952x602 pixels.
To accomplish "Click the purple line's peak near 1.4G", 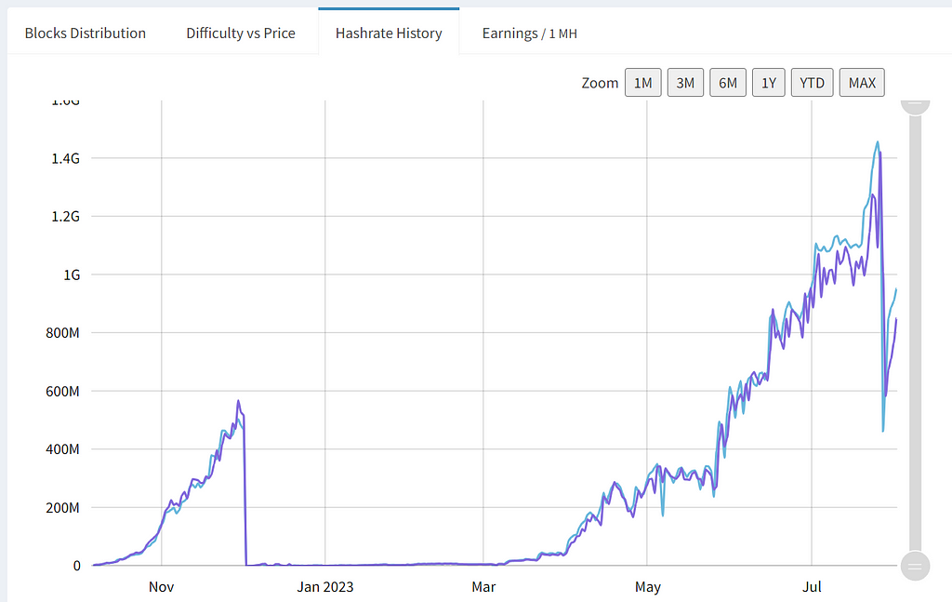I will click(879, 153).
